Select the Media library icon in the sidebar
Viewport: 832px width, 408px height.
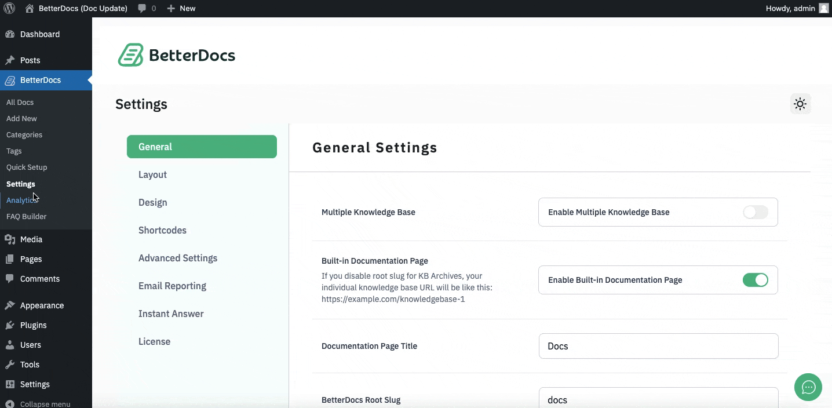9,239
